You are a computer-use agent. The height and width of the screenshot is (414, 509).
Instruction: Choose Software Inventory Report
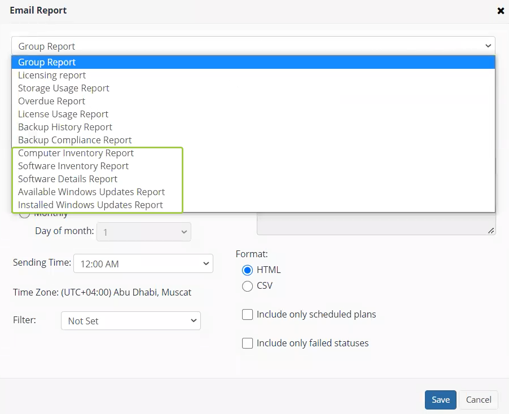pos(73,166)
